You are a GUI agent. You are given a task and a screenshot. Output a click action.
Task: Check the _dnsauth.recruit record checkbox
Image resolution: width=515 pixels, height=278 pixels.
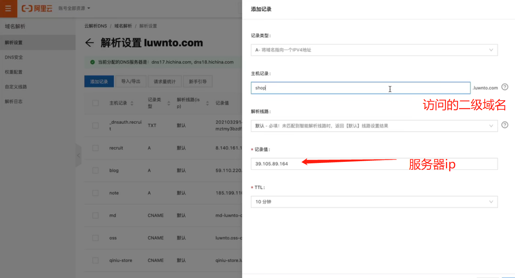(95, 126)
